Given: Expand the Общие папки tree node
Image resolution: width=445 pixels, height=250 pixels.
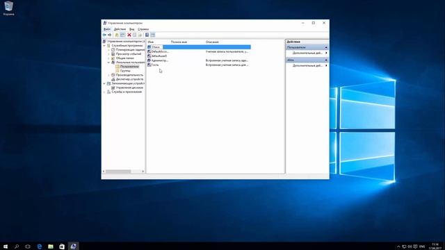Looking at the screenshot, I should [x=108, y=58].
